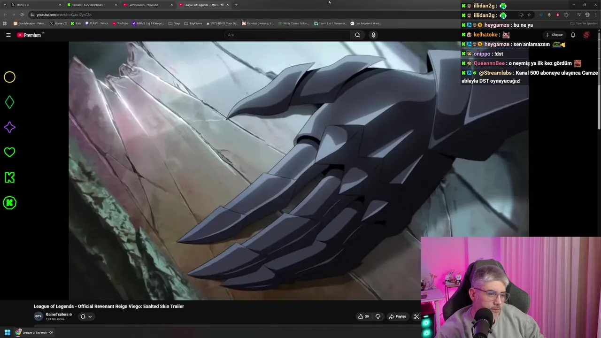Click the green diamond overlay icon
The image size is (601, 338).
[9, 102]
